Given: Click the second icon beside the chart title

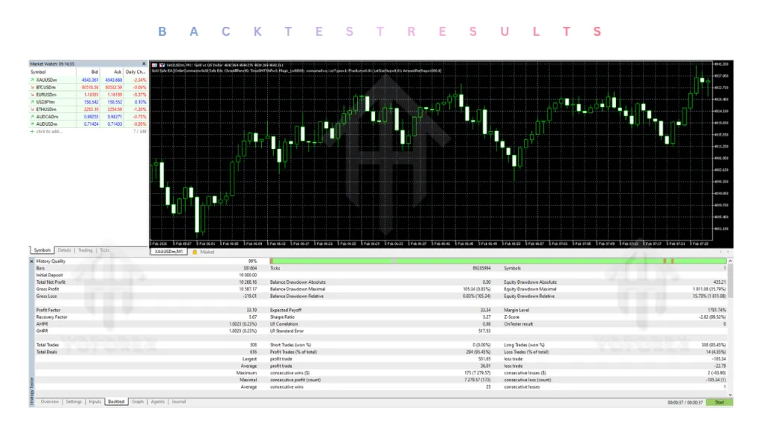Looking at the screenshot, I should pyautogui.click(x=161, y=65).
